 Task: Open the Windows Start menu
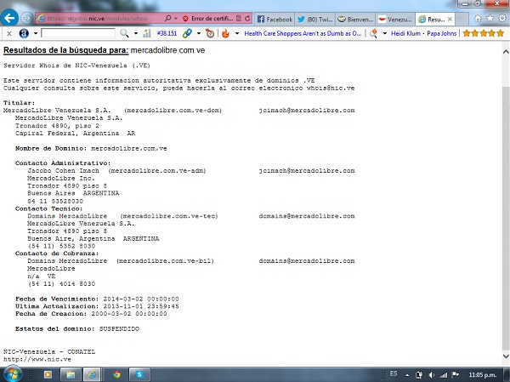click(x=13, y=374)
